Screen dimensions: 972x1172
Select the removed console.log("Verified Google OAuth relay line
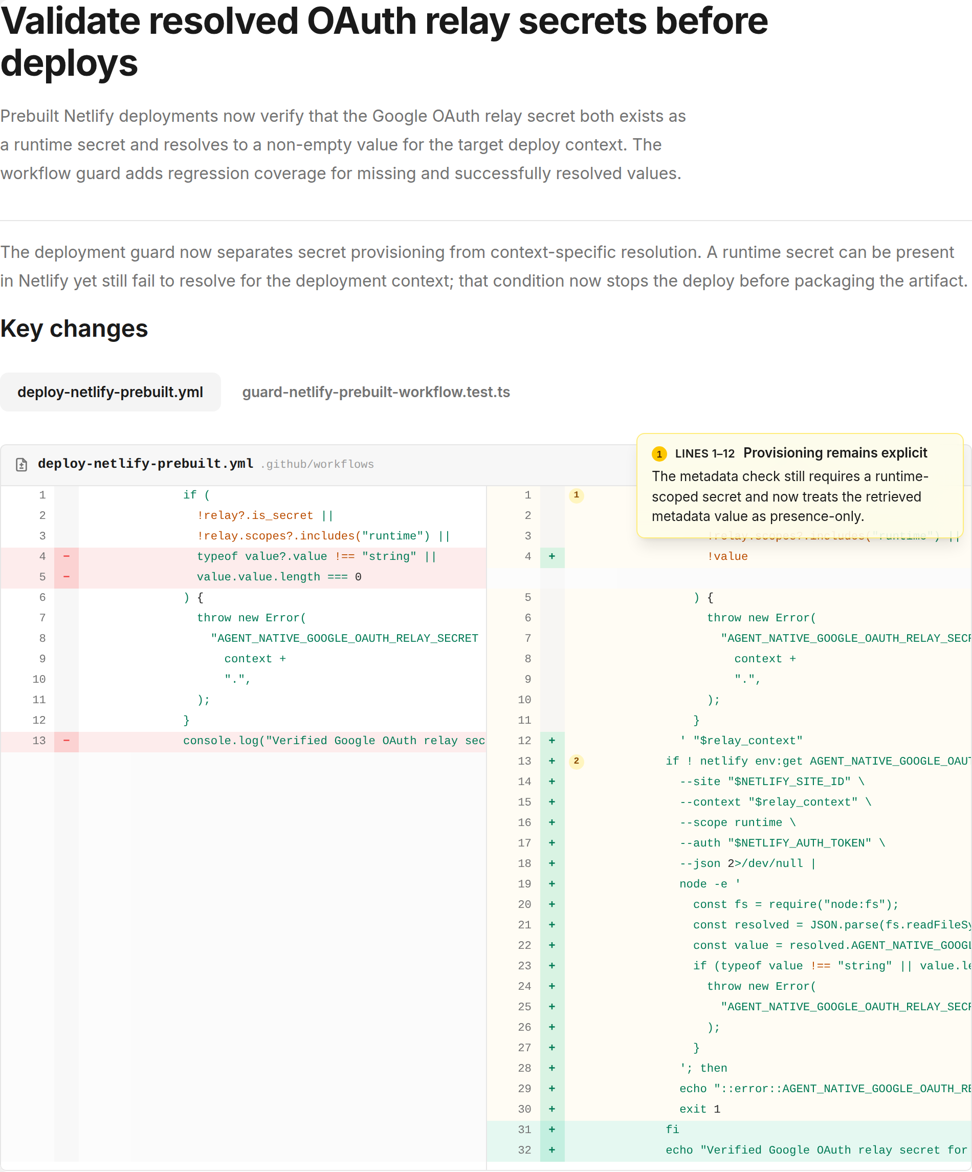point(244,741)
